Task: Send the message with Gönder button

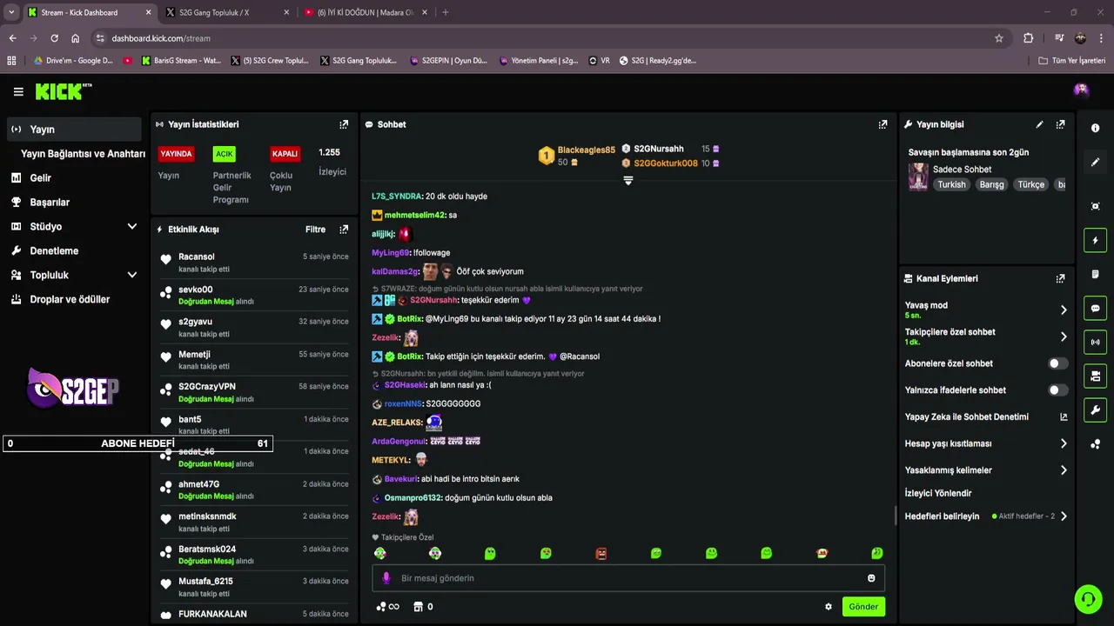Action: click(863, 607)
